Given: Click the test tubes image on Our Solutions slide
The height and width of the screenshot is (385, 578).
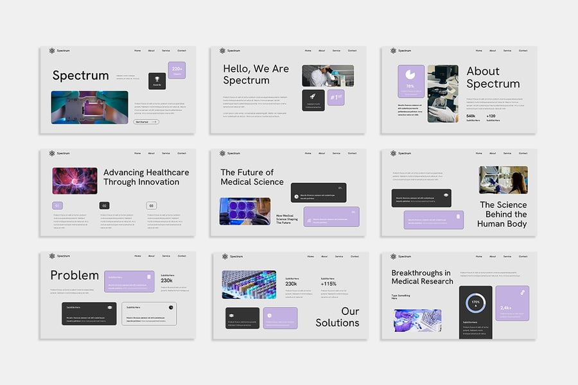Looking at the screenshot, I should (249, 284).
